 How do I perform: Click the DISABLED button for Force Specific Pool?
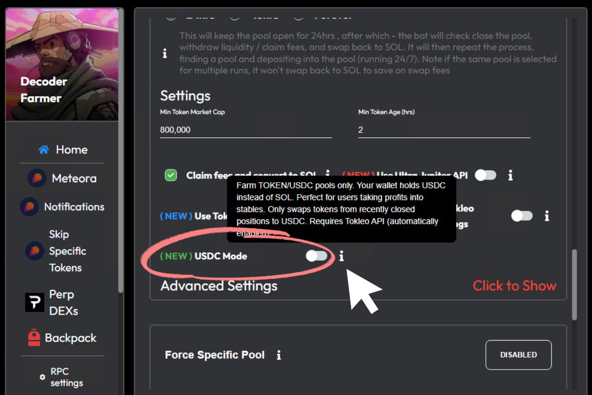tap(518, 355)
